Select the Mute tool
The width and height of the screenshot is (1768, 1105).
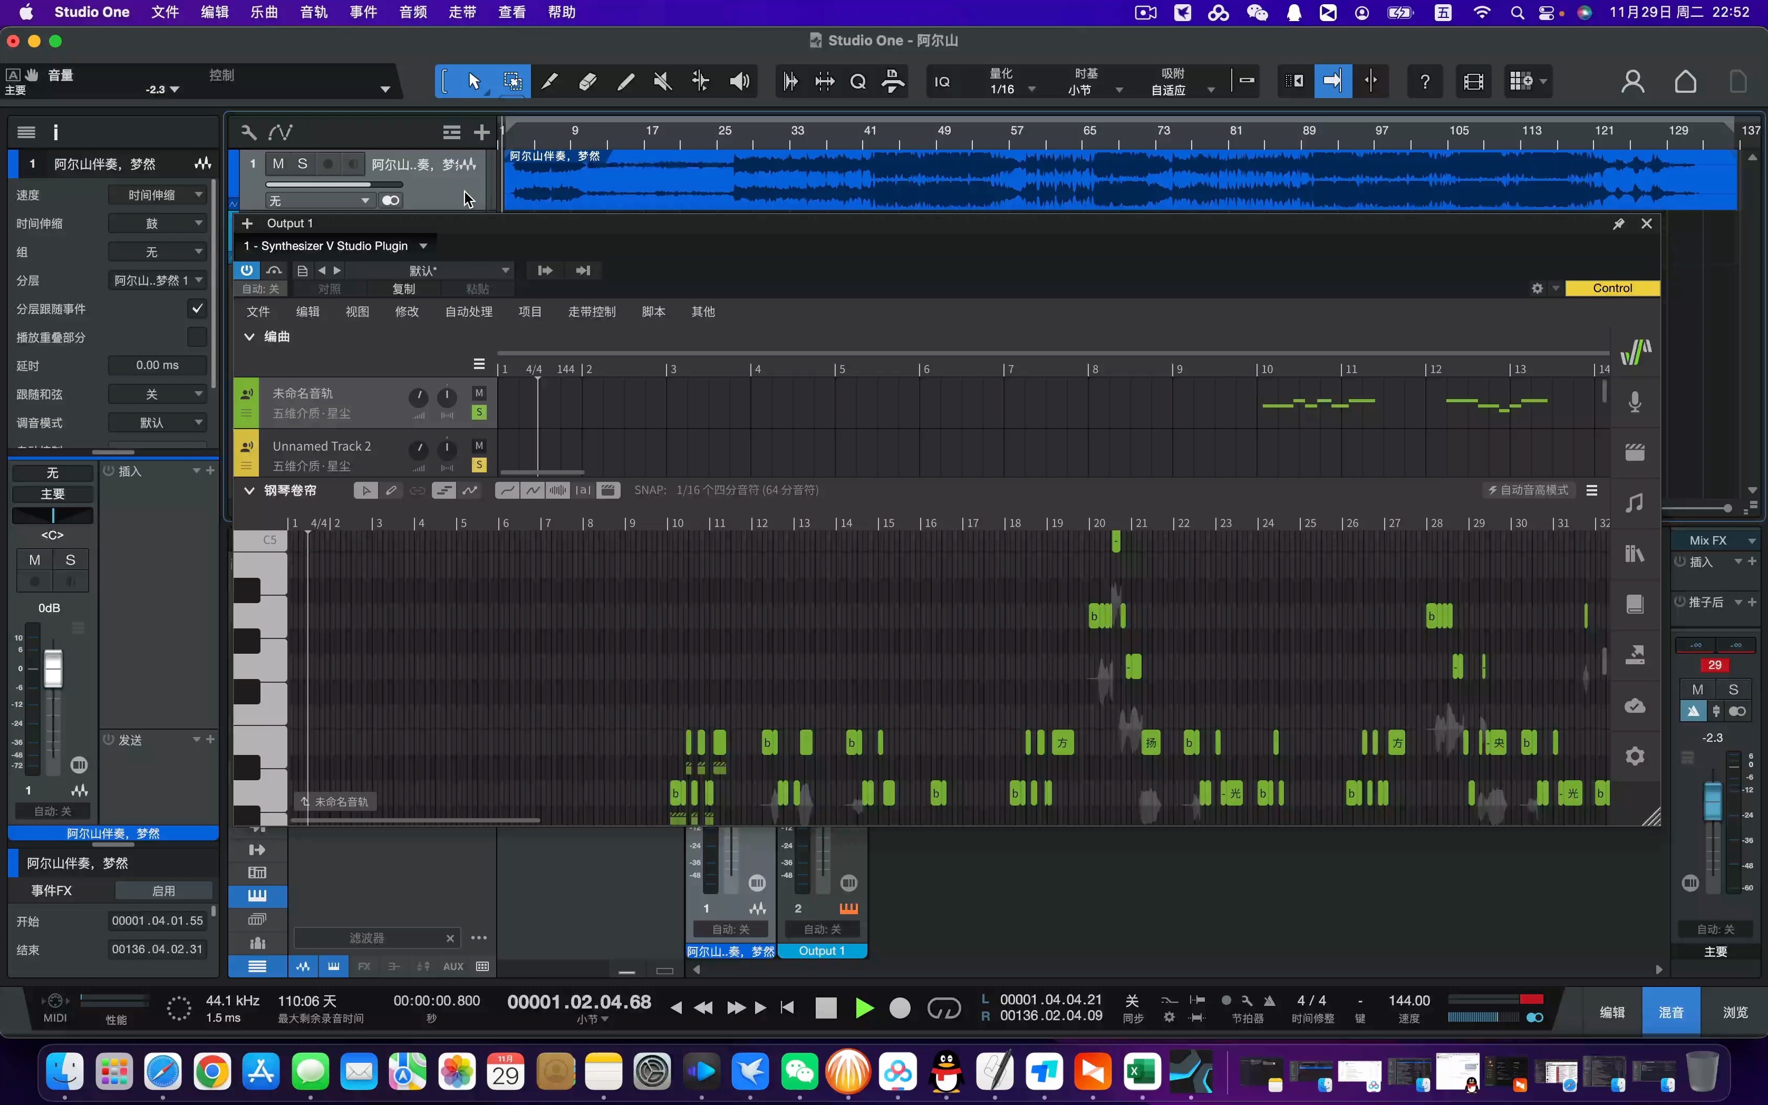(x=663, y=81)
